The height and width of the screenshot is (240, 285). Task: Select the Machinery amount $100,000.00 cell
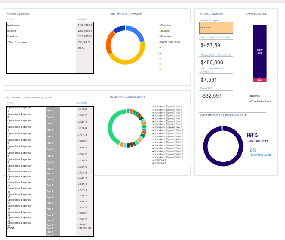84,25
